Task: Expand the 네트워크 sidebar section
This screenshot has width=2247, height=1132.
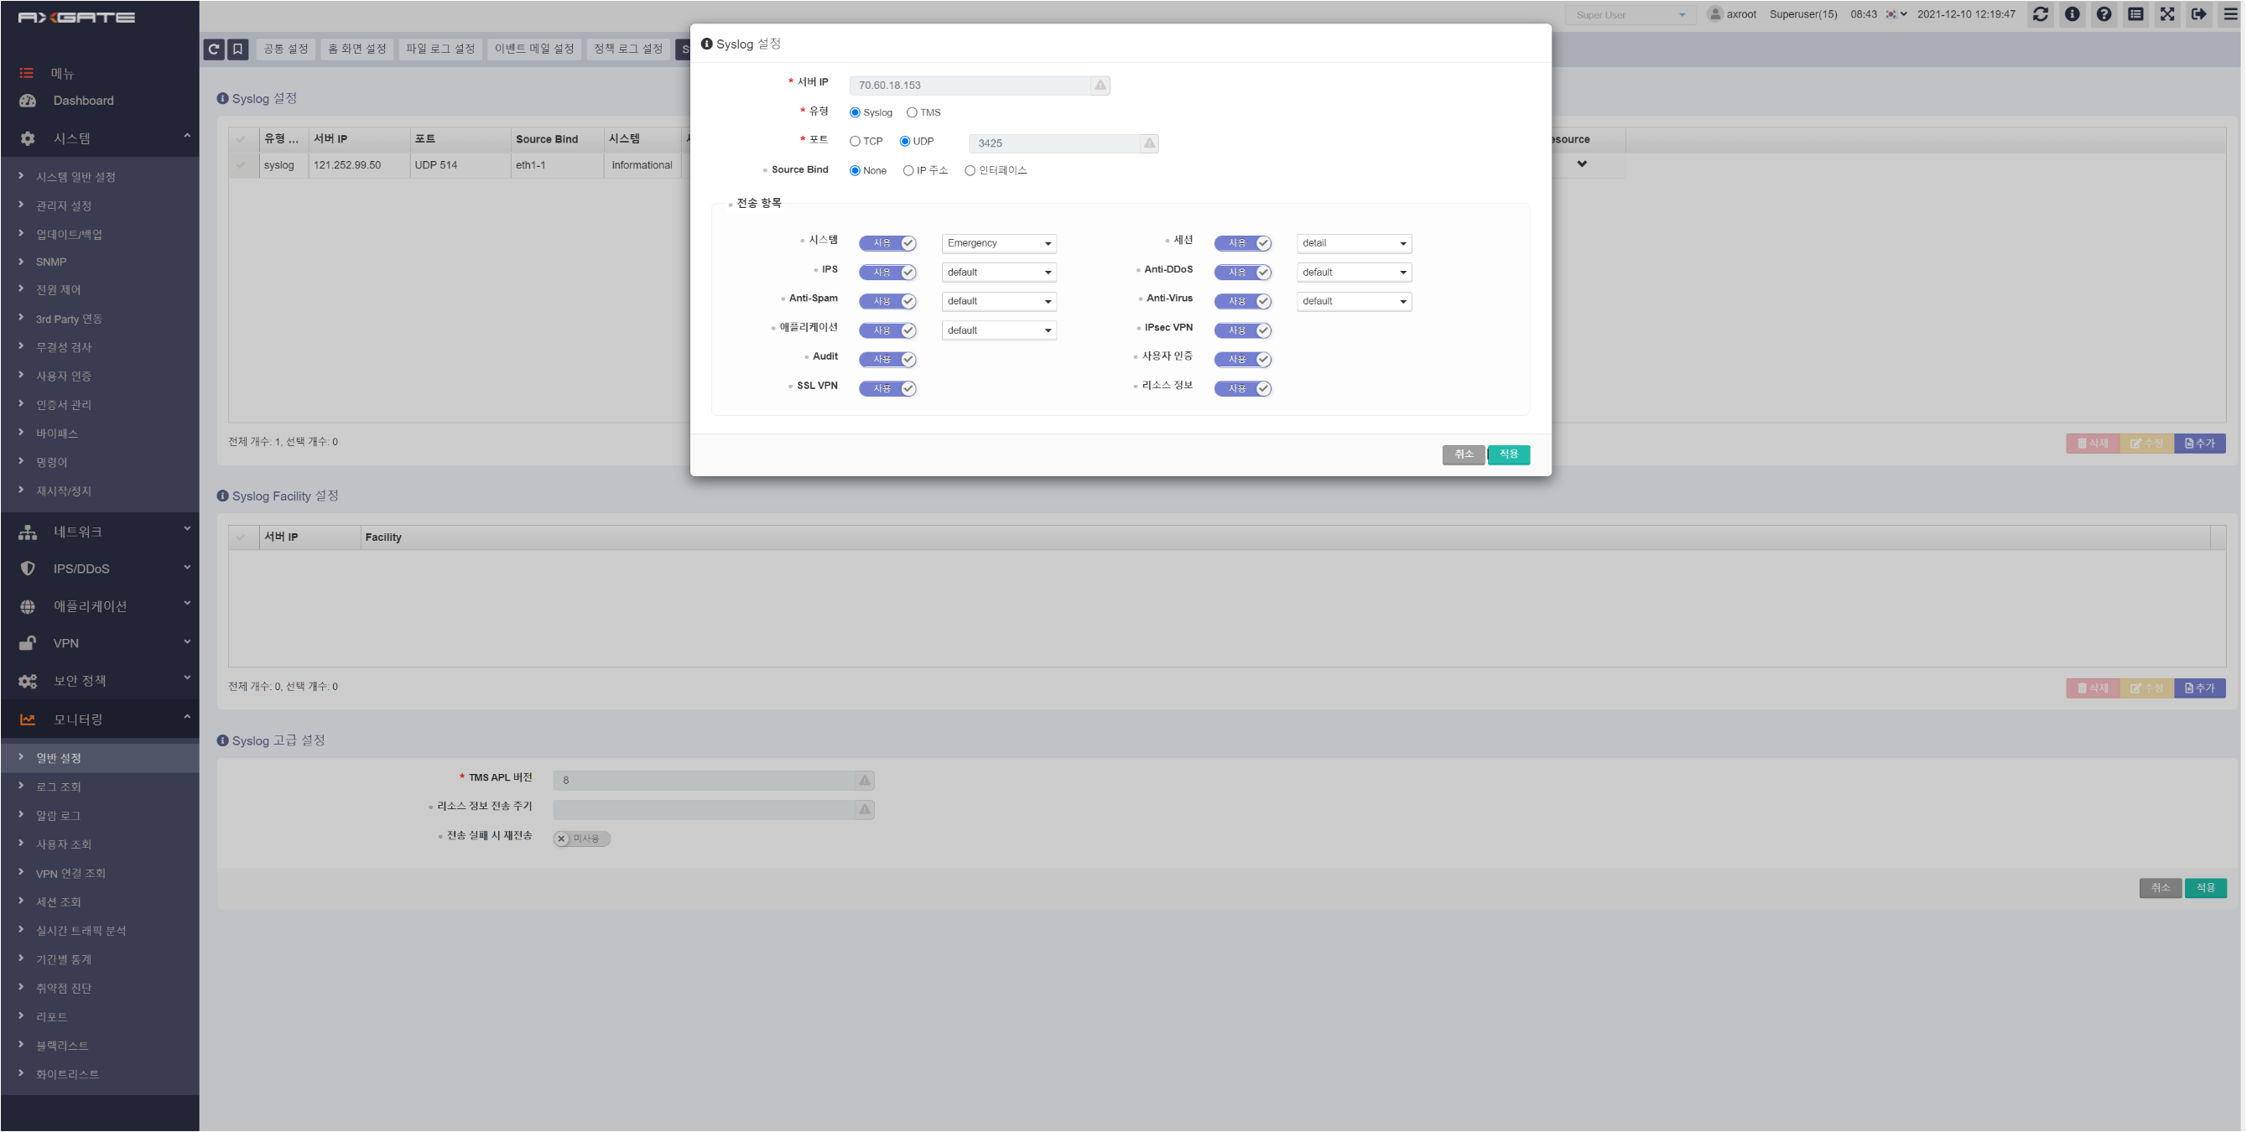Action: pyautogui.click(x=100, y=532)
